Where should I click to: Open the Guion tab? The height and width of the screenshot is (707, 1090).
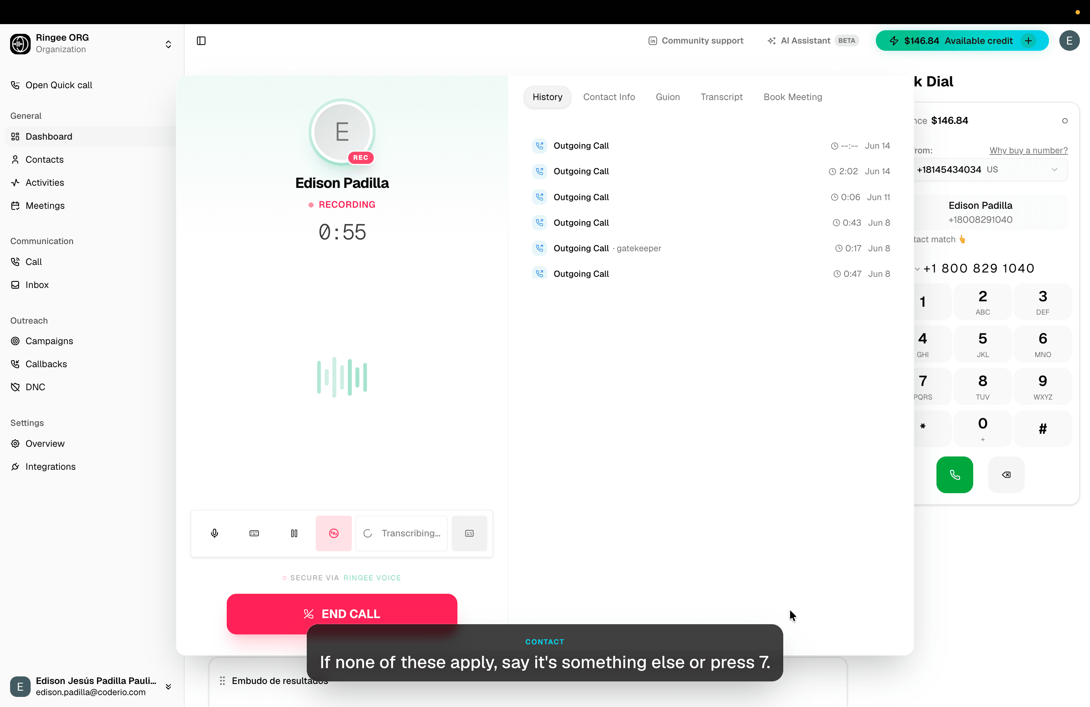coord(668,97)
